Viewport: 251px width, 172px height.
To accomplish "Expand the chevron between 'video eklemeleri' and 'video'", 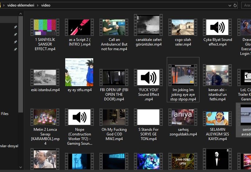I will (38, 6).
